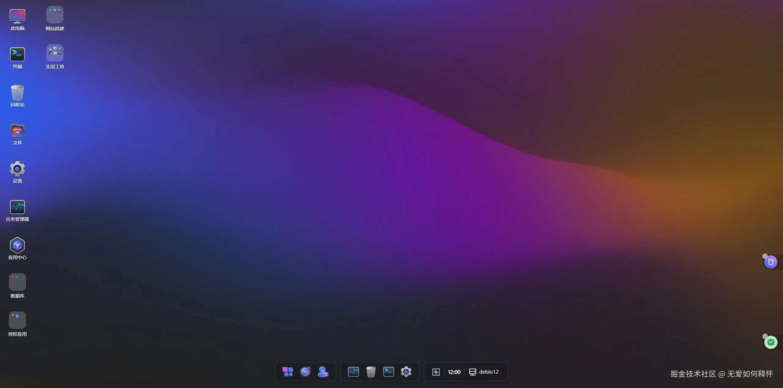
Task: Open the AI assistant robot icon in dock
Action: (x=305, y=372)
